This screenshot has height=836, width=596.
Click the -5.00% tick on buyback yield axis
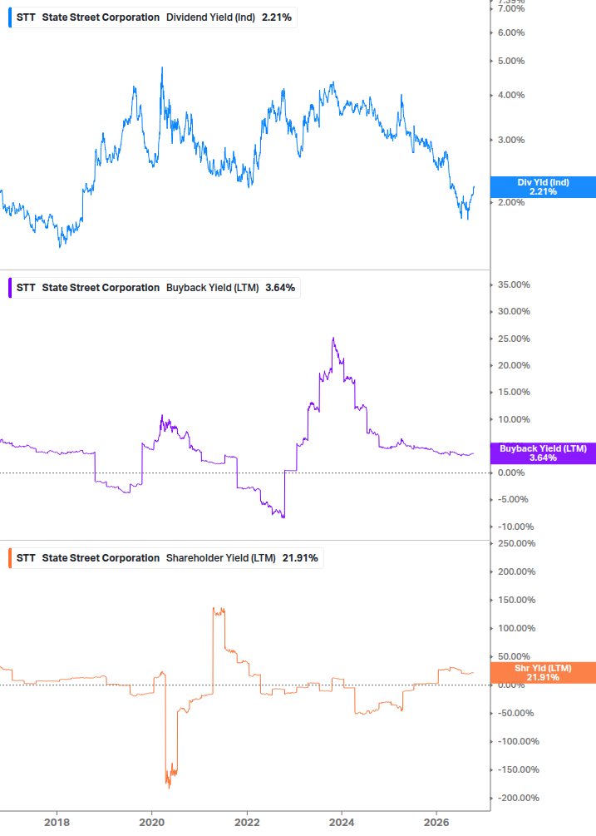tap(513, 500)
